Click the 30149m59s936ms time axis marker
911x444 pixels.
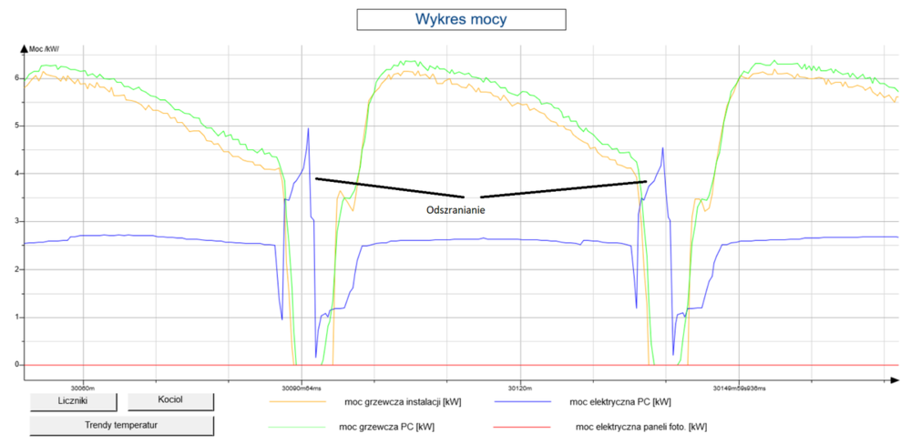[x=740, y=385]
